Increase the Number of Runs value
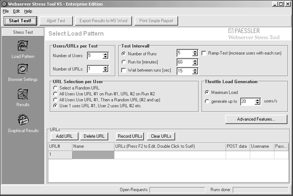Viewport: 293px width, 196px height. point(195,51)
